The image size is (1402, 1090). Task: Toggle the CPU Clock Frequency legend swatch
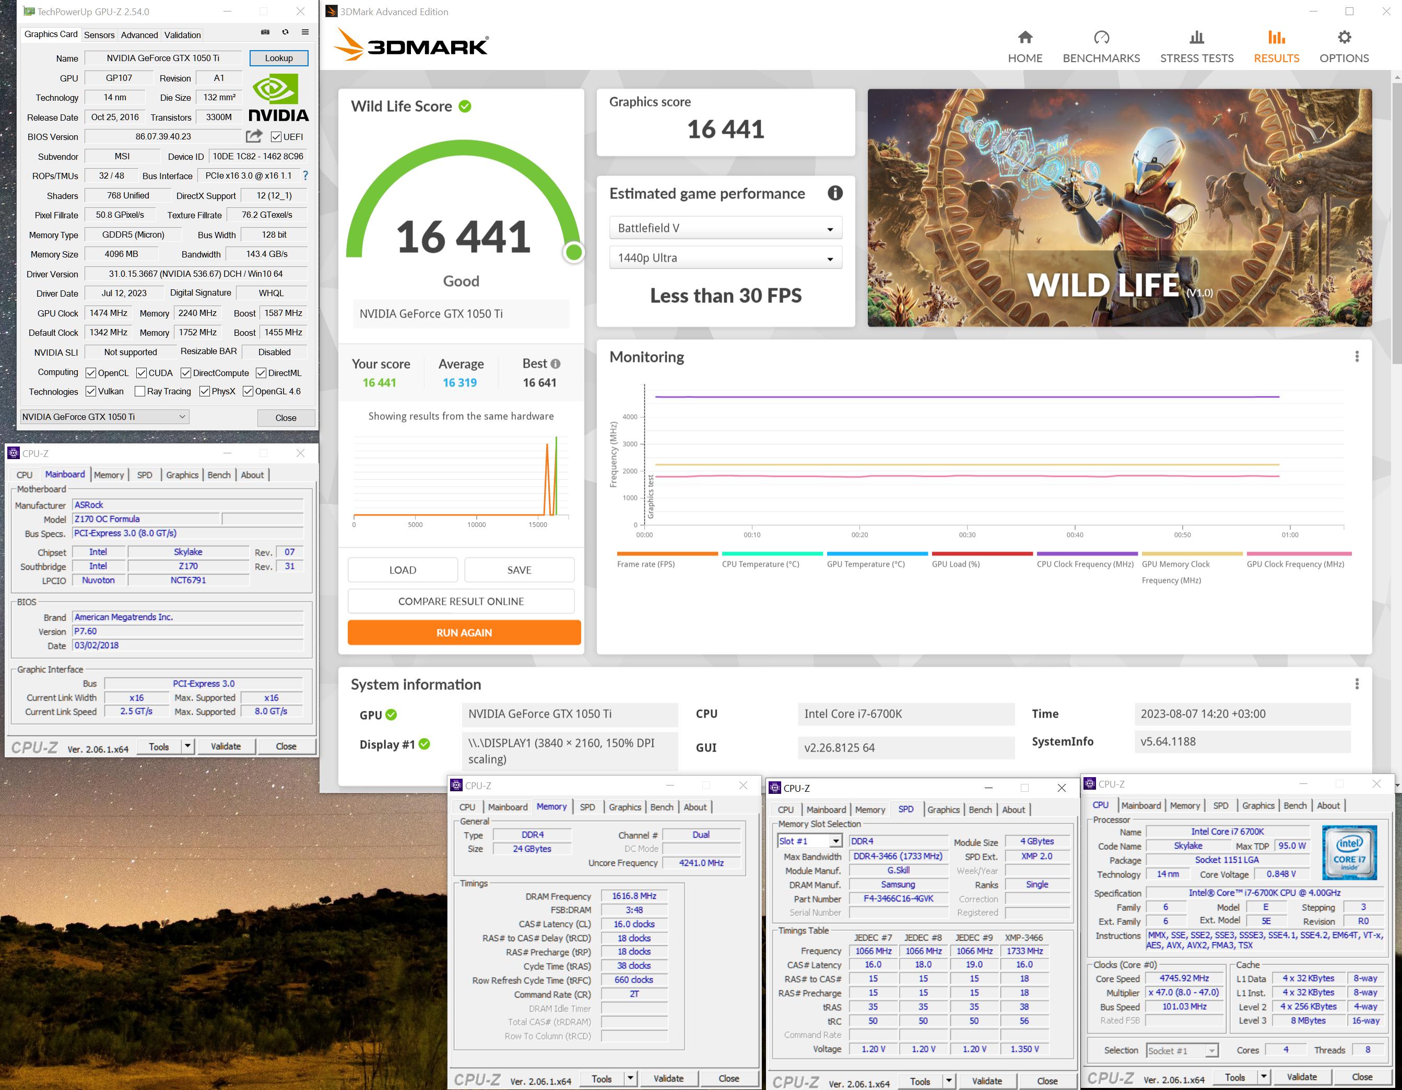point(1087,553)
